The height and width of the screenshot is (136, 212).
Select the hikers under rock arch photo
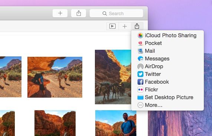[x=55, y=77]
